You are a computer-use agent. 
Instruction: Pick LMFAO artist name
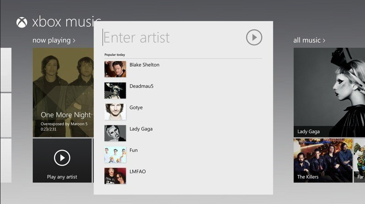point(138,172)
